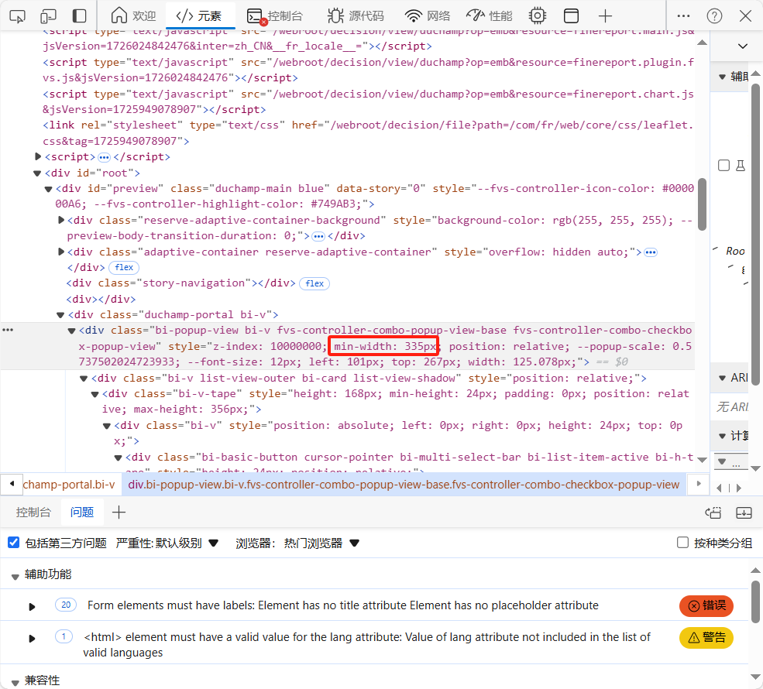Viewport: 763px width, 689px height.
Task: Click the drawer move-to-top icon
Action: coord(713,512)
